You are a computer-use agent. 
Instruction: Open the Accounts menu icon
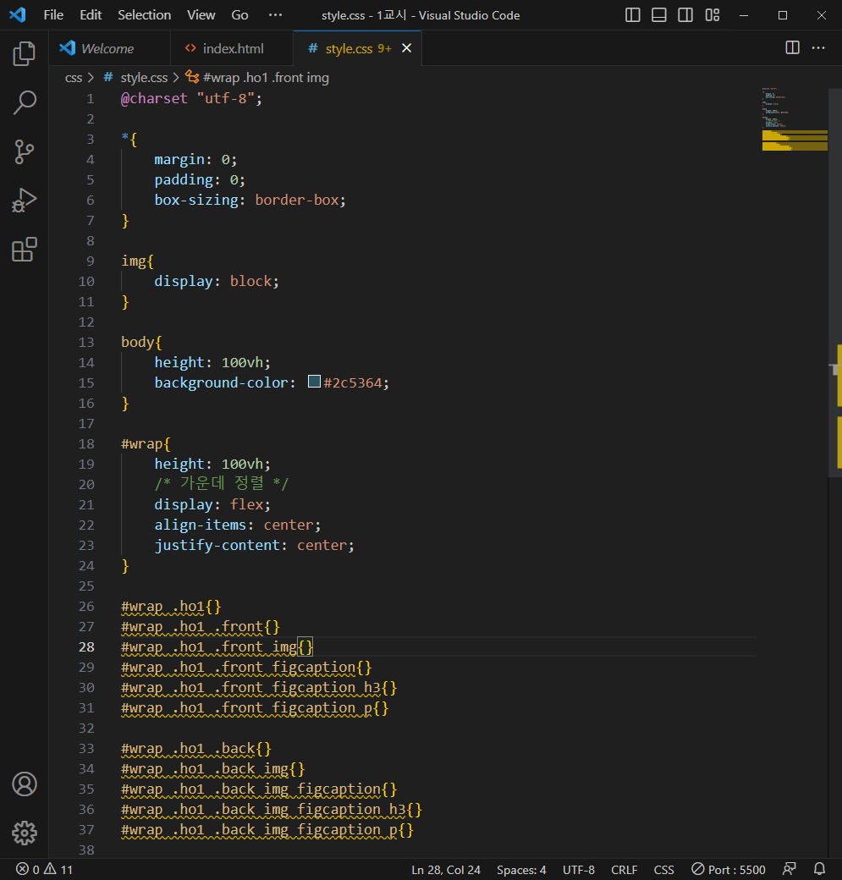click(25, 784)
